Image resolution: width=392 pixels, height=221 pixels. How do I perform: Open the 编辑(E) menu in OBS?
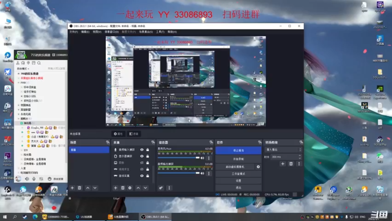point(85,32)
